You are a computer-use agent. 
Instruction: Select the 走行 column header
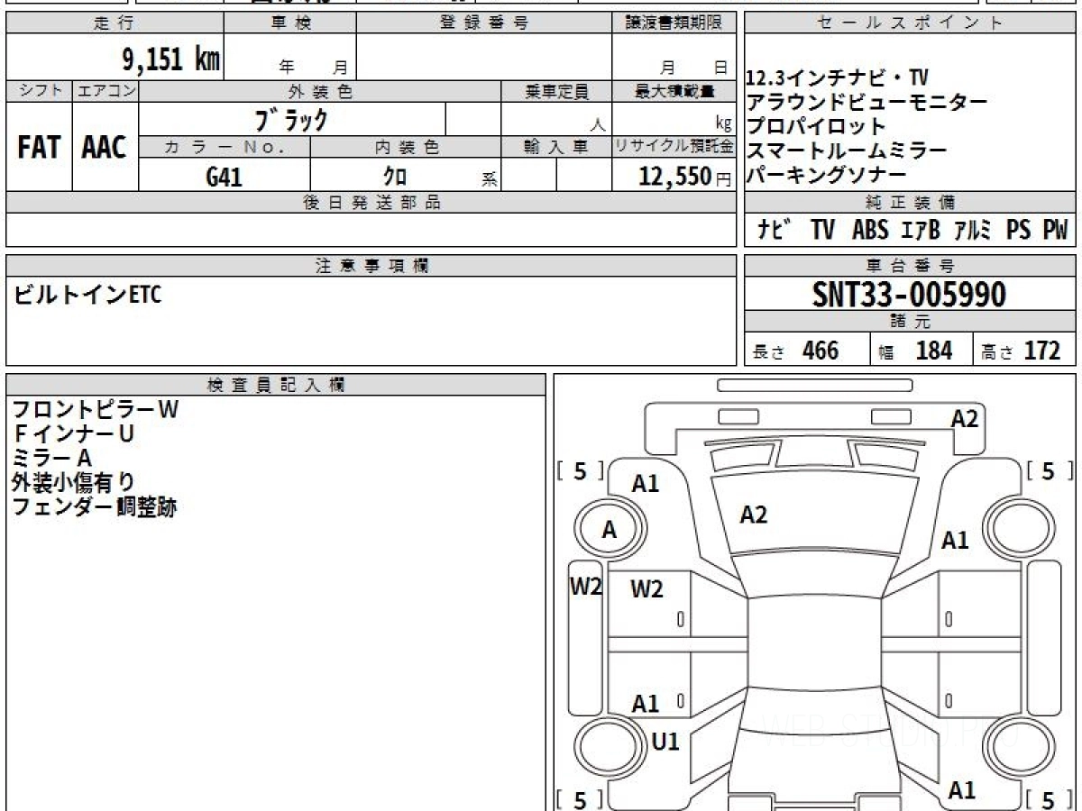pos(114,23)
